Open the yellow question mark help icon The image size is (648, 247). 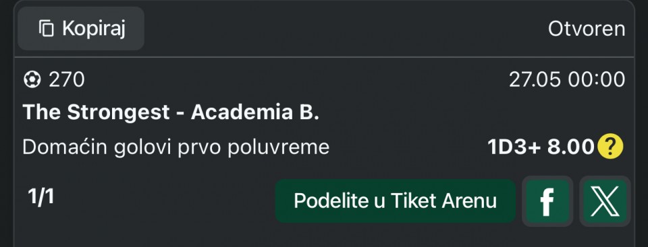coord(610,147)
